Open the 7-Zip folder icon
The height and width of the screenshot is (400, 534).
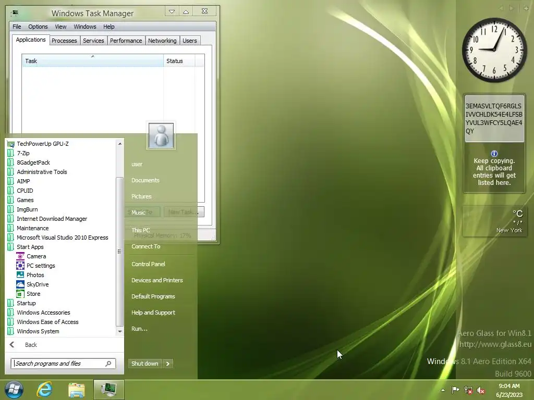coord(11,154)
